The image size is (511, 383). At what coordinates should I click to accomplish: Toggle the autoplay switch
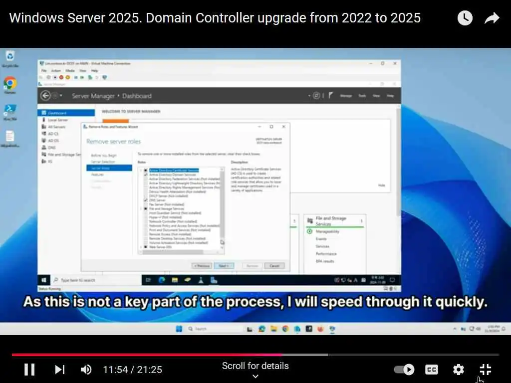pyautogui.click(x=404, y=370)
